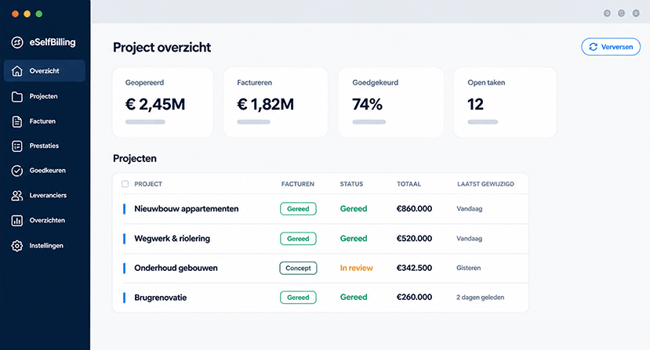Click the Gisteren date cell
Viewport: 650px width, 350px height.
click(x=468, y=268)
